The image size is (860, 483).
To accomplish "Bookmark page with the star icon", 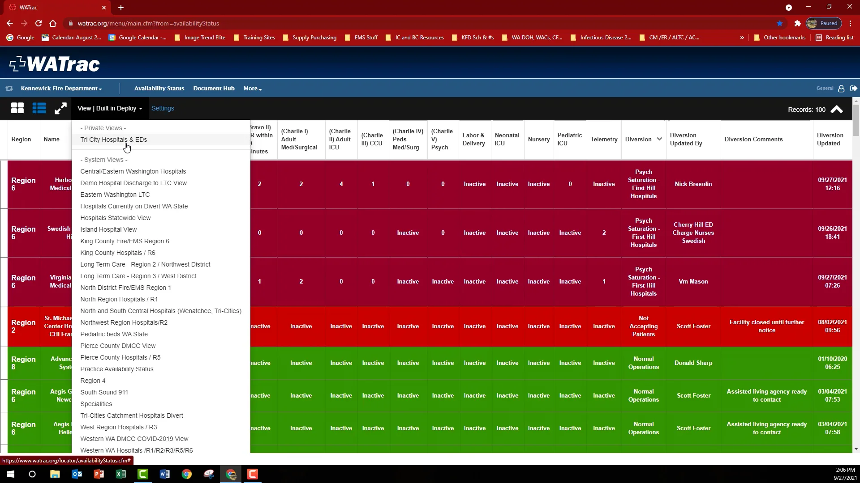I will coord(780,23).
